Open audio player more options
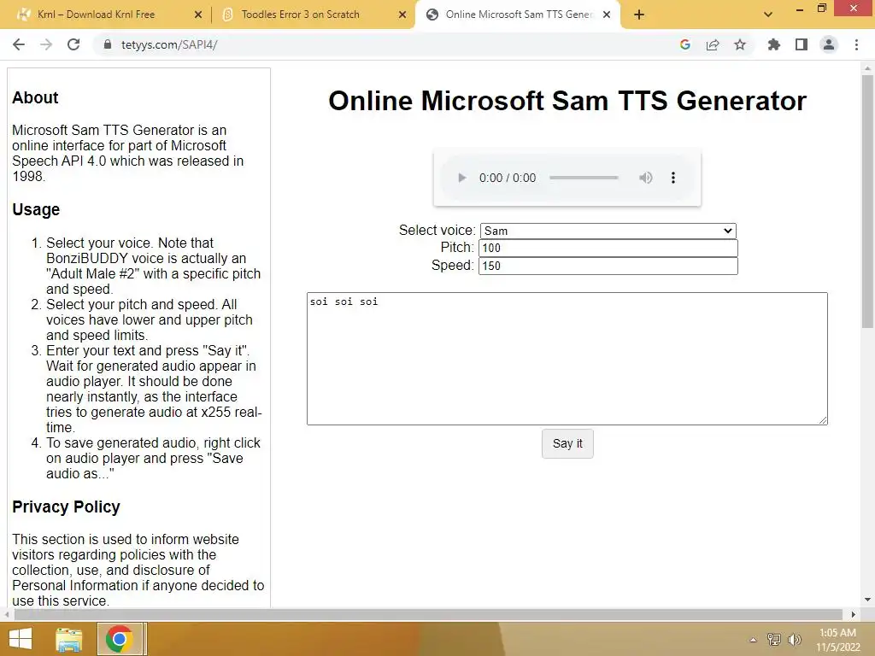Screen dimensions: 875x656 [x=673, y=178]
